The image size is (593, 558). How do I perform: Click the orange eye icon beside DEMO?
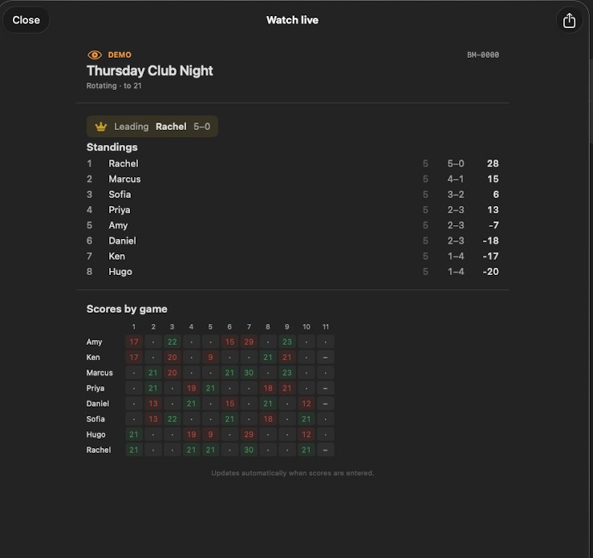tap(95, 55)
